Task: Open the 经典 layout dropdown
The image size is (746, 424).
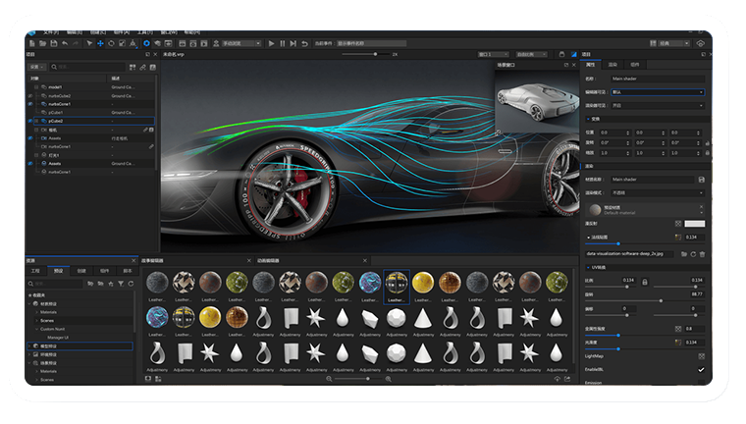Action: [x=674, y=43]
